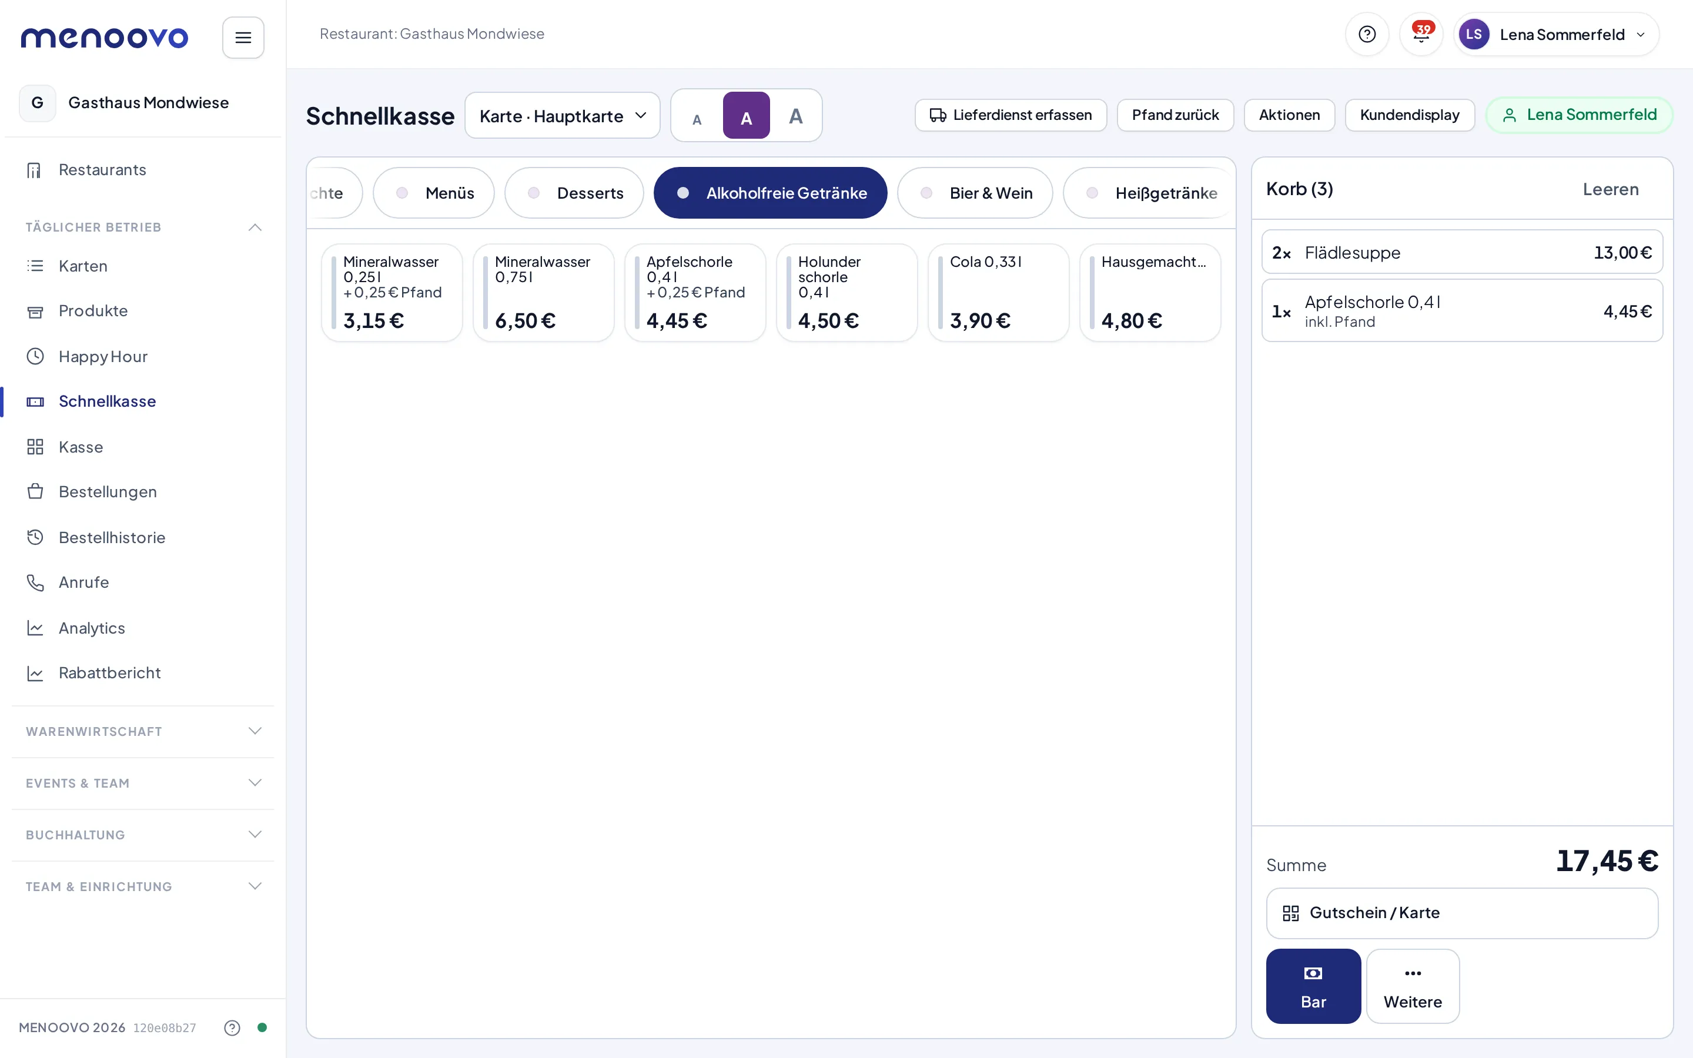Viewport: 1693px width, 1058px height.
Task: Switch to the Desserts category tab
Action: click(x=574, y=192)
